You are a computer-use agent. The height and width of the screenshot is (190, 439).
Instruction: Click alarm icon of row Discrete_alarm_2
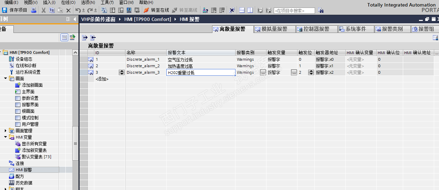[x=91, y=66]
